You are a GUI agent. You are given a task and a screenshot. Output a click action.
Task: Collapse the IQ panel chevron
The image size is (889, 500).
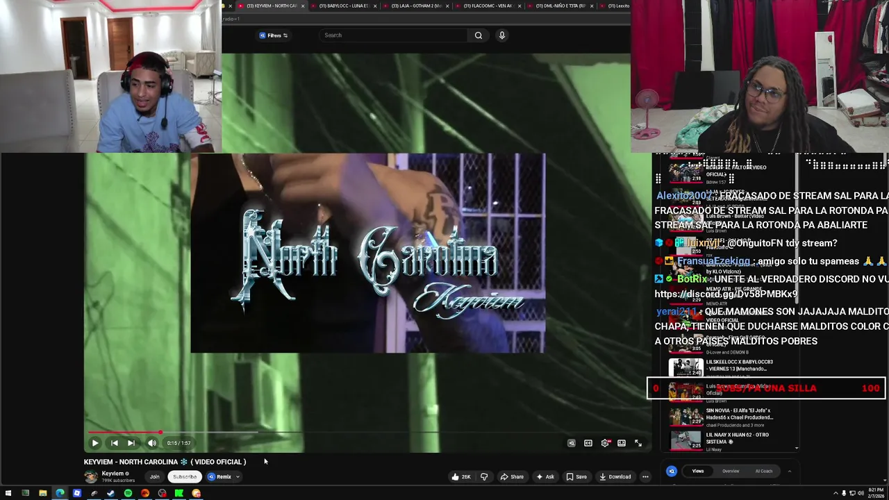789,471
